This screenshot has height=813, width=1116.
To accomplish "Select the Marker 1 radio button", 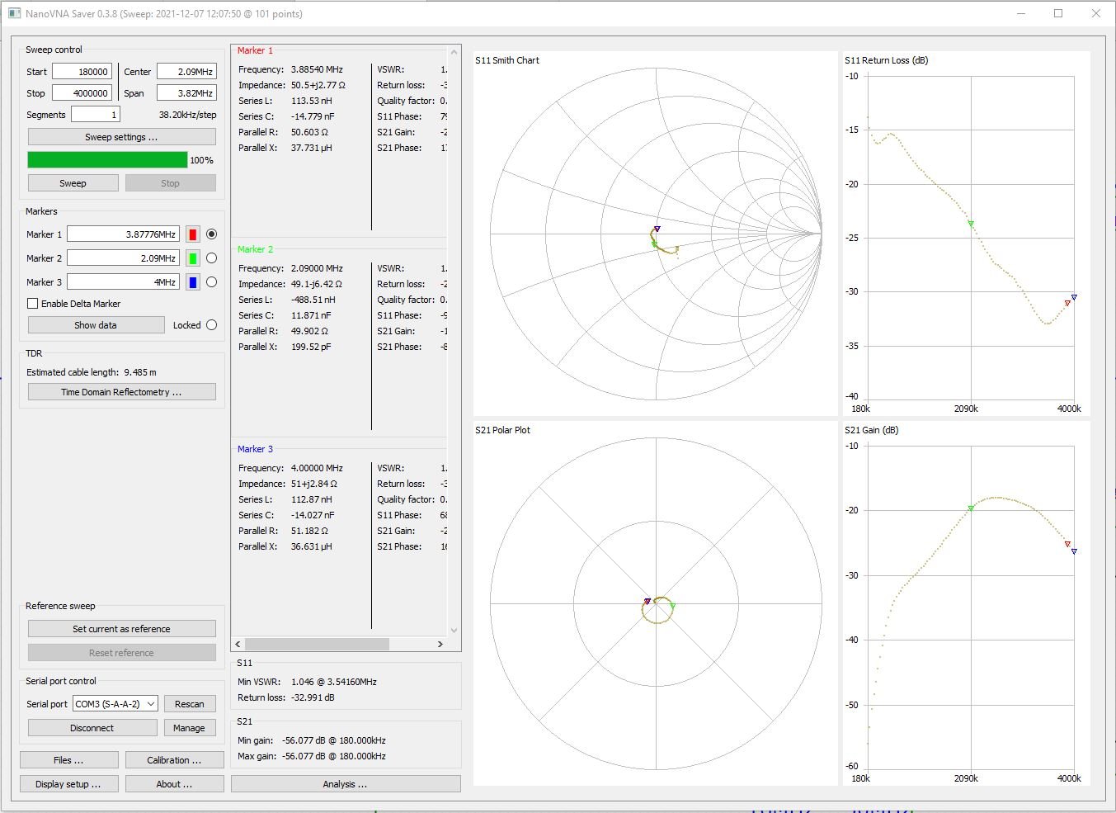I will [212, 234].
